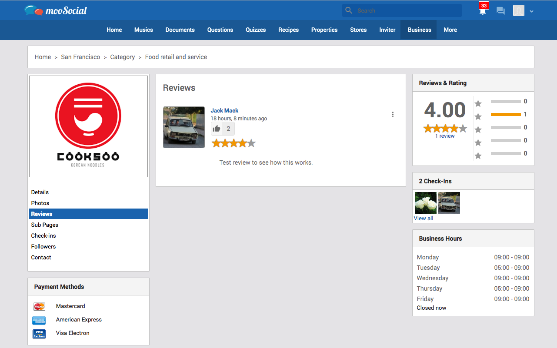Click the mooSocial logo
Viewport: 557px width, 348px height.
56,10
